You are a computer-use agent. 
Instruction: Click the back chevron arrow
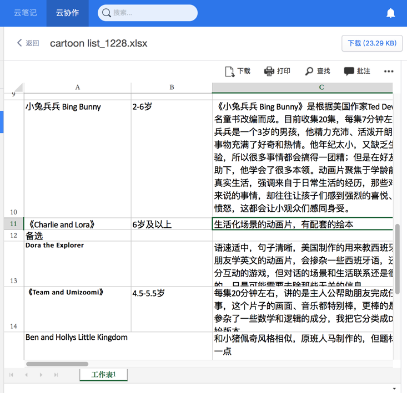pos(19,43)
